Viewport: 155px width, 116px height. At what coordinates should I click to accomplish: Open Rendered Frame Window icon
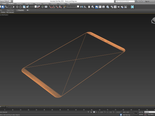[x=115, y=7]
